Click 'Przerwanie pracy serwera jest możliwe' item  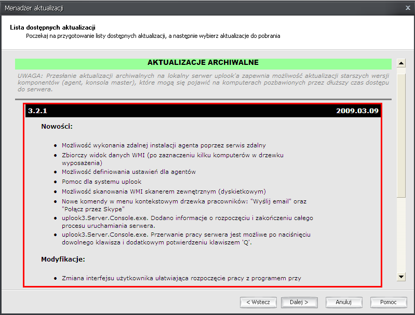(186, 239)
